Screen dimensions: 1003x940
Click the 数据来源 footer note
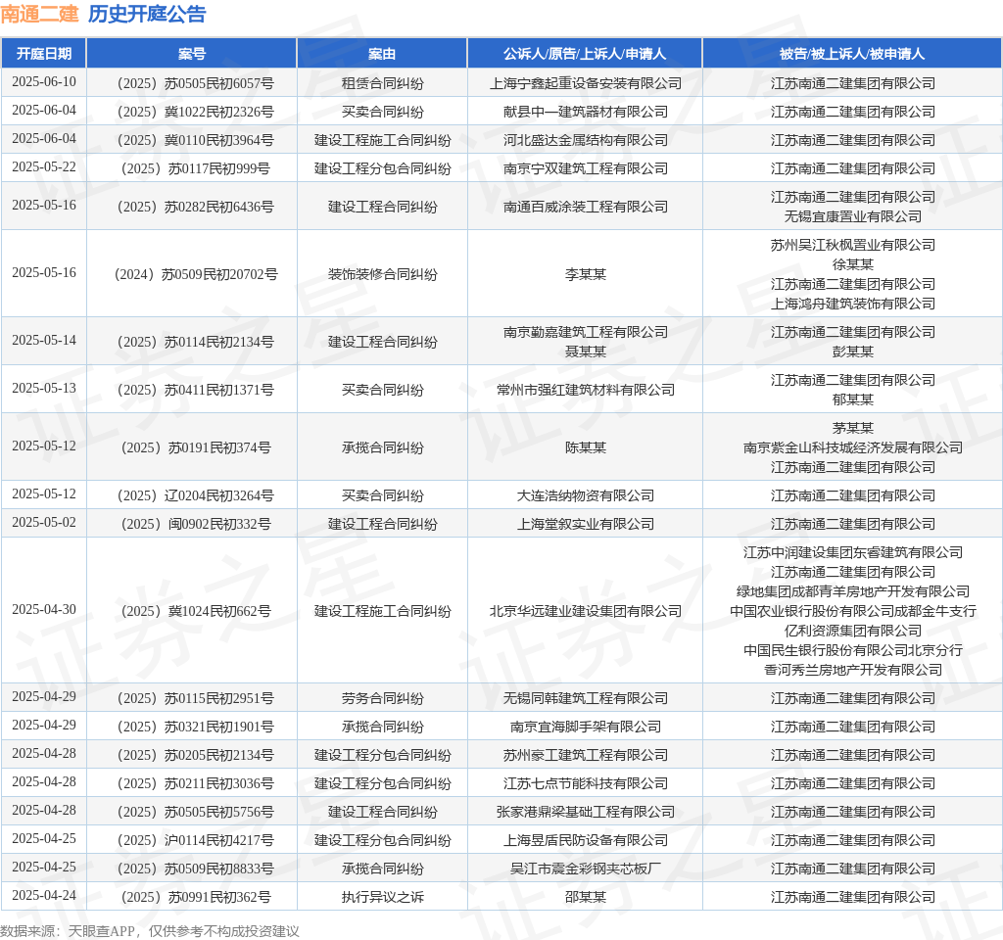pos(150,931)
